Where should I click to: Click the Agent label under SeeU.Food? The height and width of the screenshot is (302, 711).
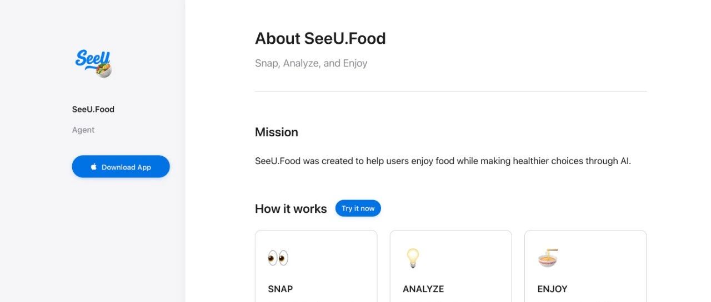(83, 130)
